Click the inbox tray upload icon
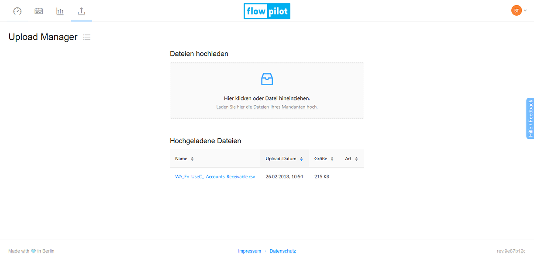 click(x=267, y=79)
